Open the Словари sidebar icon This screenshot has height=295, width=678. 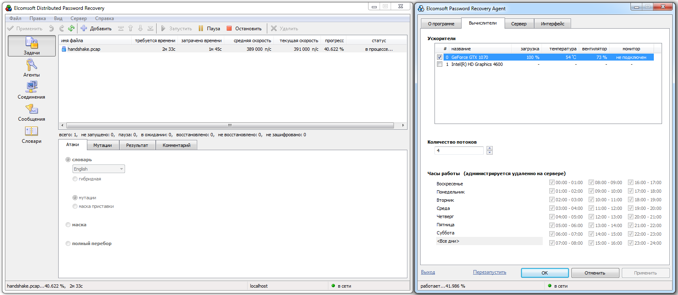[32, 135]
